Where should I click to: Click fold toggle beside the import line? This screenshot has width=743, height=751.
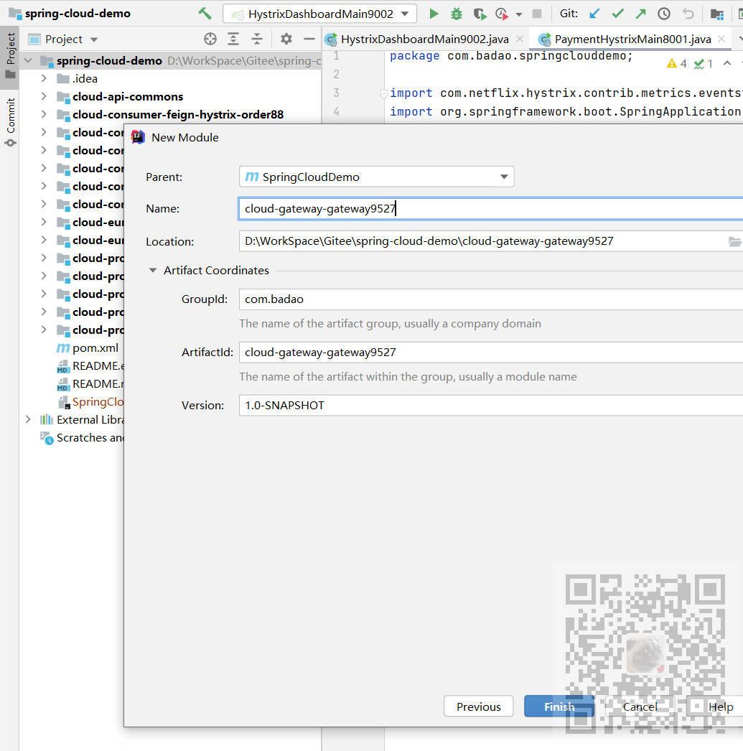click(x=383, y=94)
